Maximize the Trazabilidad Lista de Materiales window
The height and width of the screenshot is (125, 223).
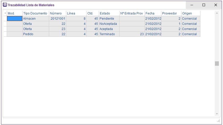[204, 5]
